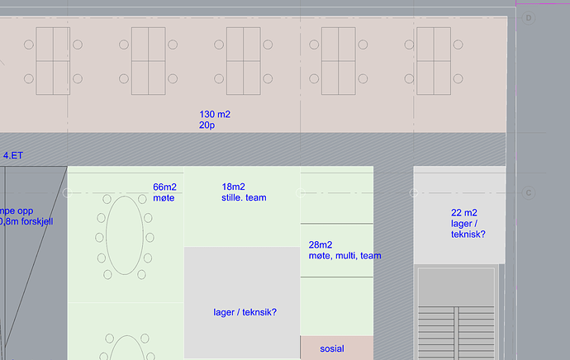This screenshot has width=570, height=360.
Task: Select the '18m2' area label
Action: coord(234,187)
